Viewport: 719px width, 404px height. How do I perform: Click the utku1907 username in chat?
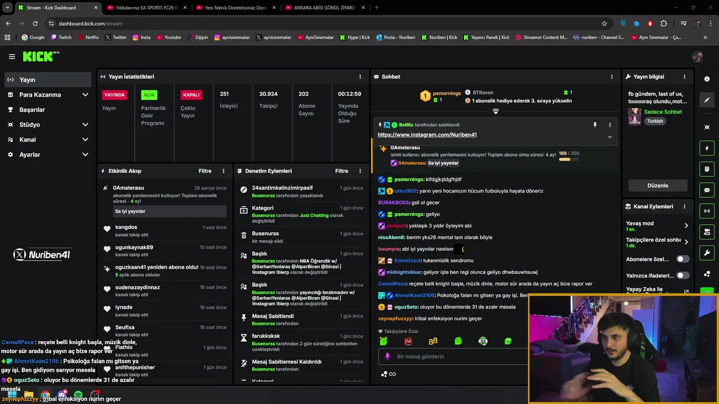[406, 191]
